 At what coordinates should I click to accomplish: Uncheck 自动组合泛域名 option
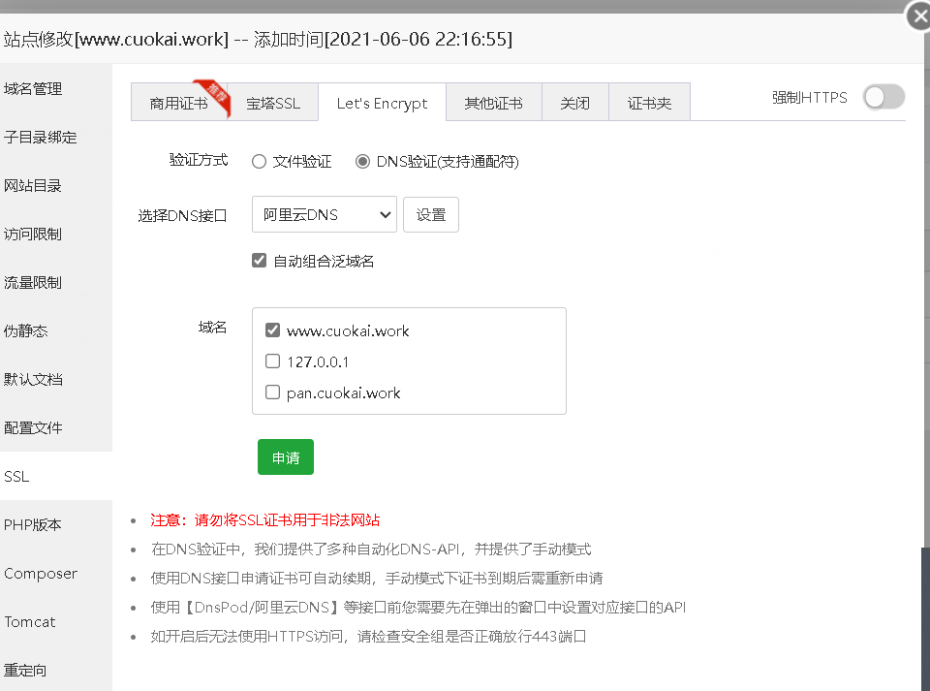pos(259,260)
